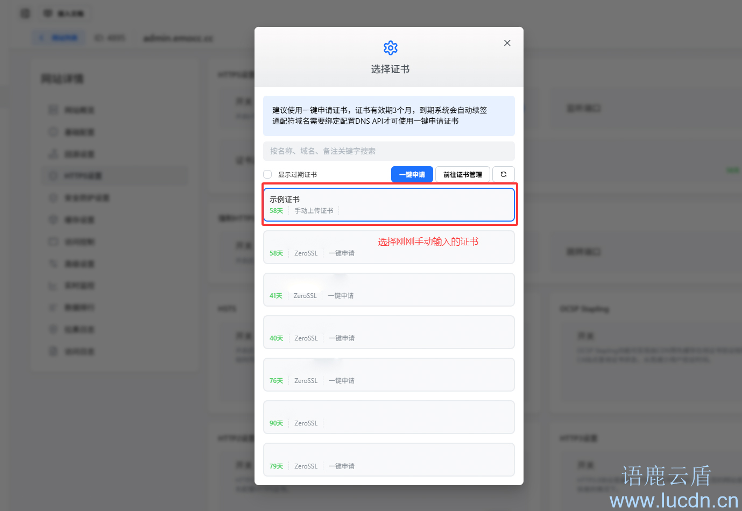Click the certificate search input field
742x511 pixels.
[x=389, y=151]
